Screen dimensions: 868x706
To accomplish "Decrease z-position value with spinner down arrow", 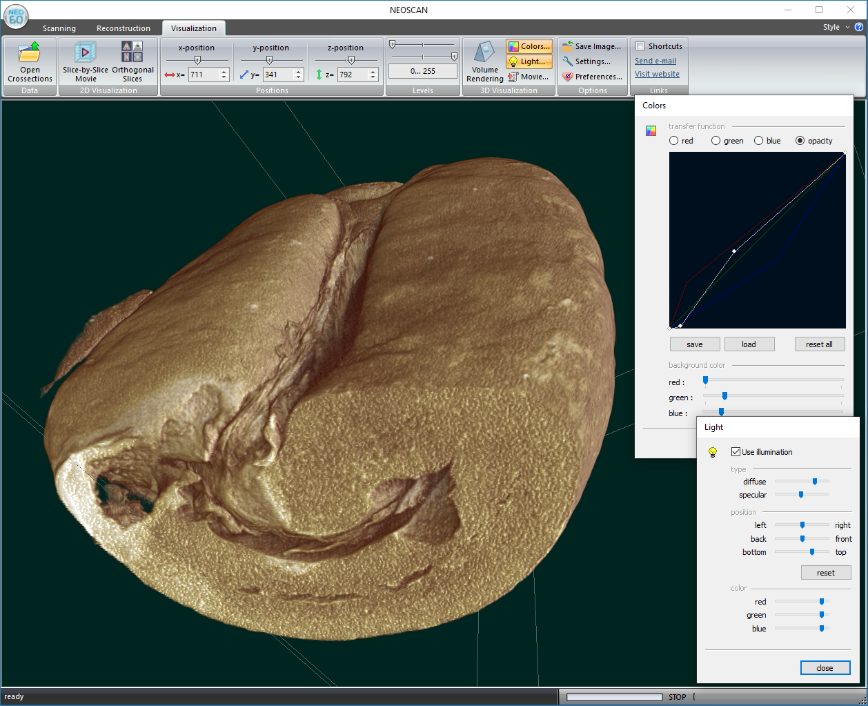I will [373, 77].
